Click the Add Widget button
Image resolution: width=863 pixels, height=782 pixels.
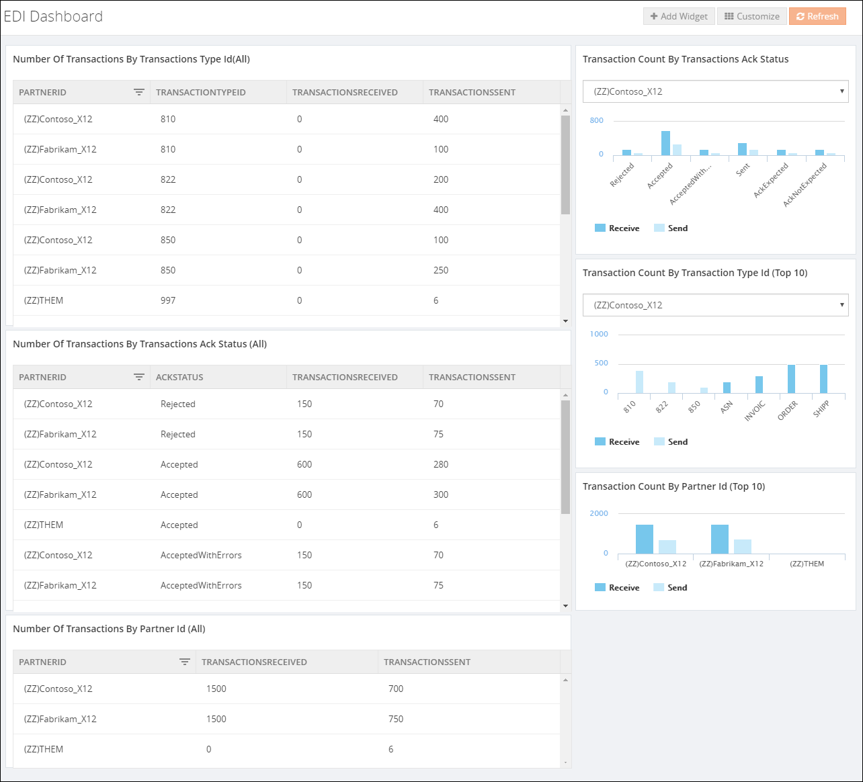tap(679, 16)
